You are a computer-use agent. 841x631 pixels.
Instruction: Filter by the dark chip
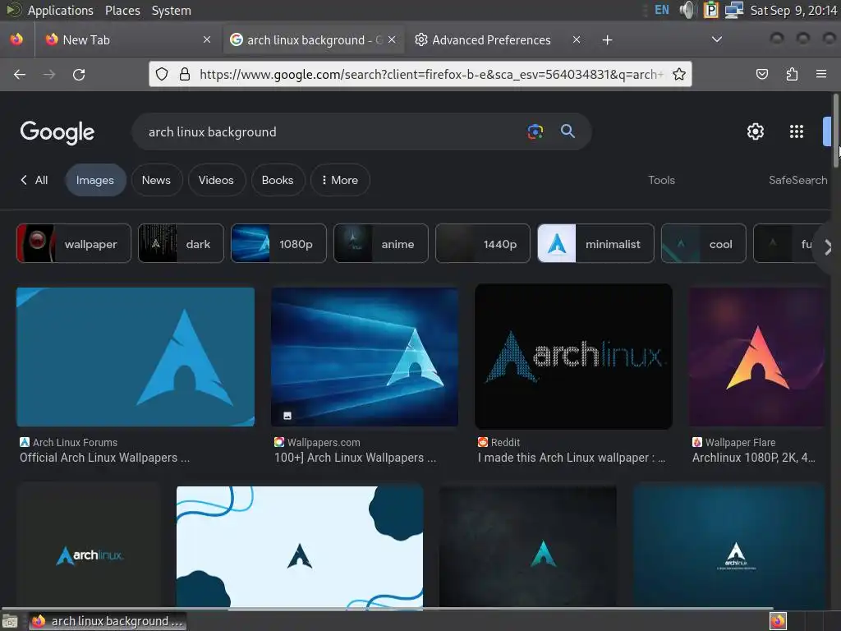[x=181, y=243]
